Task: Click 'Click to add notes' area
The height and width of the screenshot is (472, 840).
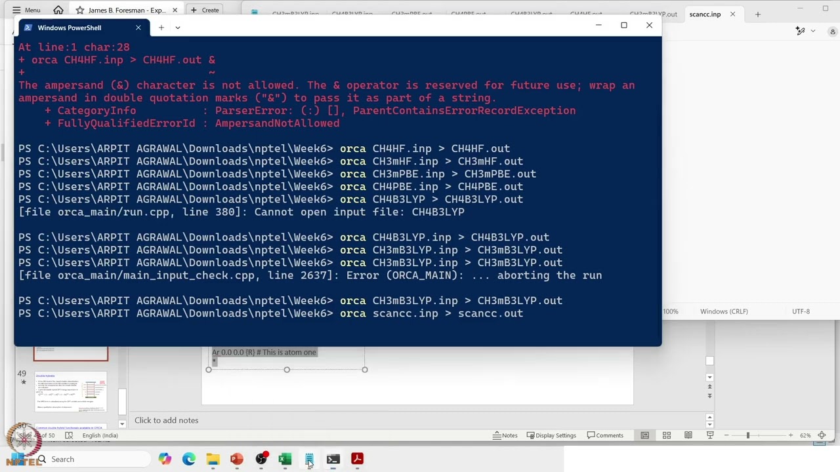Action: 166,420
